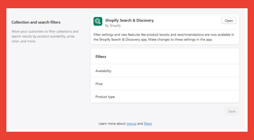Click the 'Learn more about' footer text
Image resolution: width=254 pixels, height=140 pixels.
(x=112, y=124)
